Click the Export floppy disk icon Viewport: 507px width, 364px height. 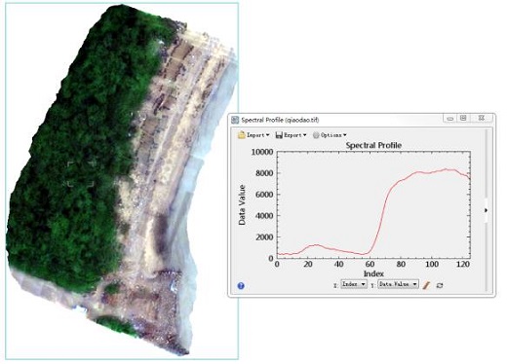pos(279,135)
